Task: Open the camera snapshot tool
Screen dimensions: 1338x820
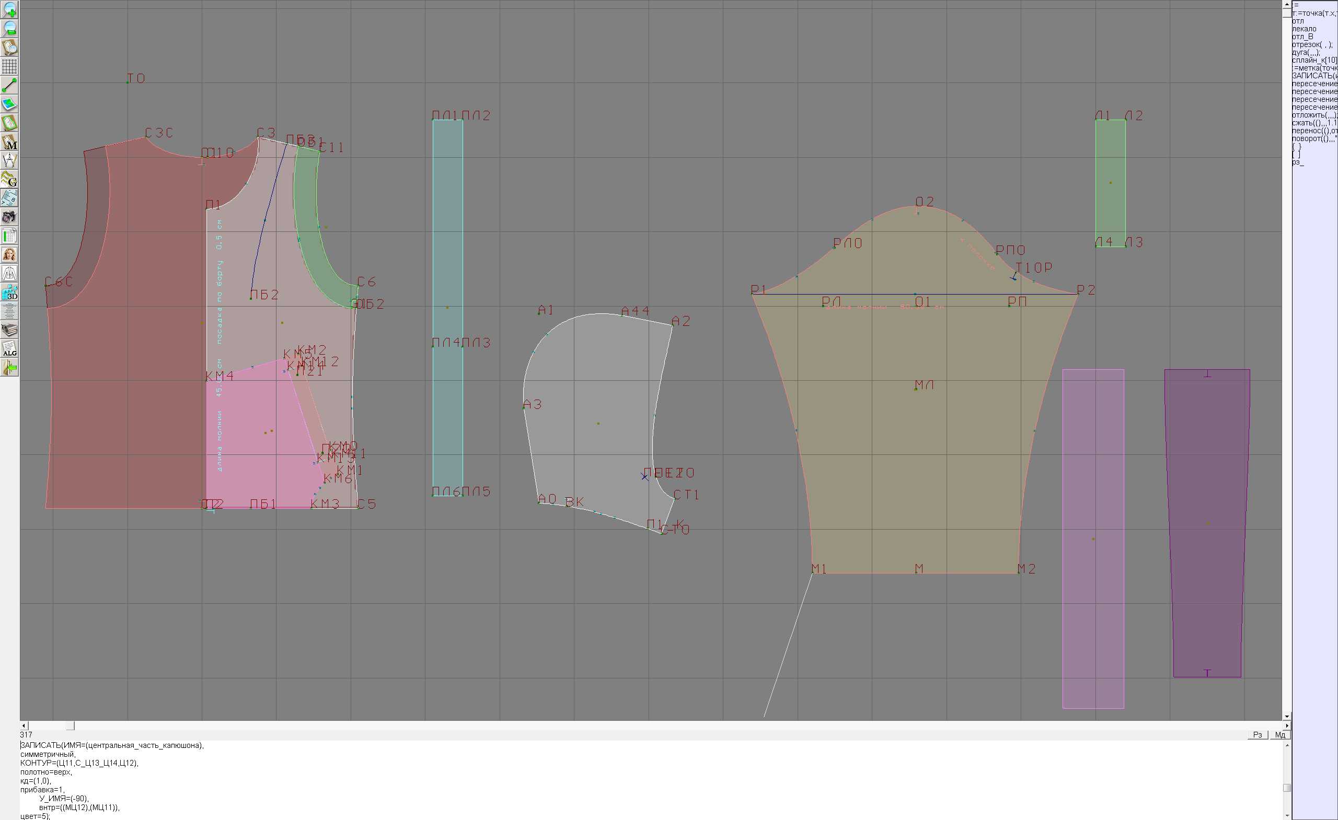Action: 10,217
